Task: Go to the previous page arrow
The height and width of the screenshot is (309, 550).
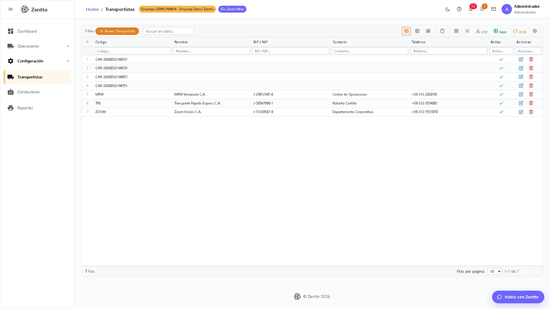Action: (525, 271)
